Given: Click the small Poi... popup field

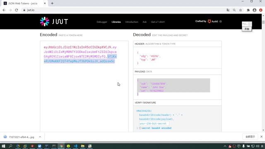Looking at the screenshot, I should click(247, 24).
